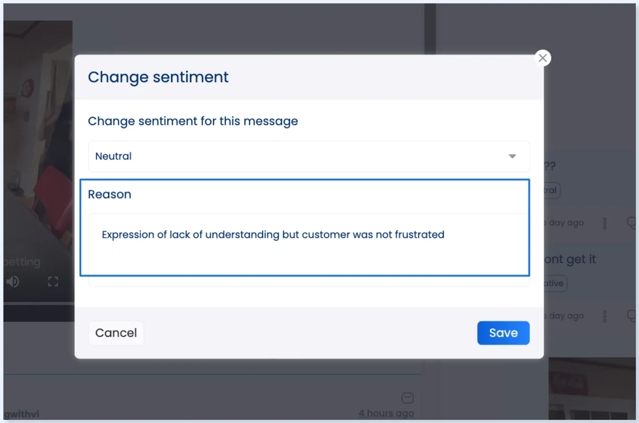Save the sentiment change
Viewport: 639px width, 423px height.
tap(503, 333)
